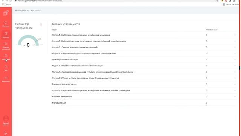
Task: Click the platform logo in the sidebar
Action: pos(6,13)
